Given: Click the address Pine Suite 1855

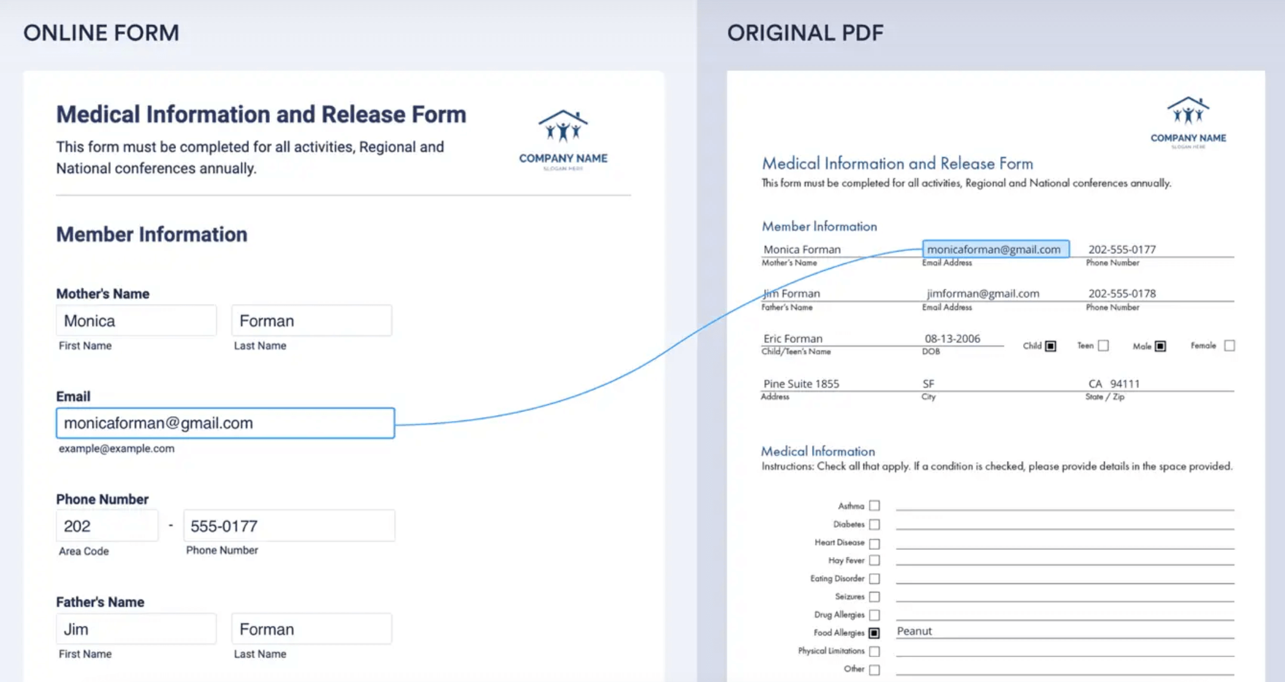Looking at the screenshot, I should click(801, 384).
